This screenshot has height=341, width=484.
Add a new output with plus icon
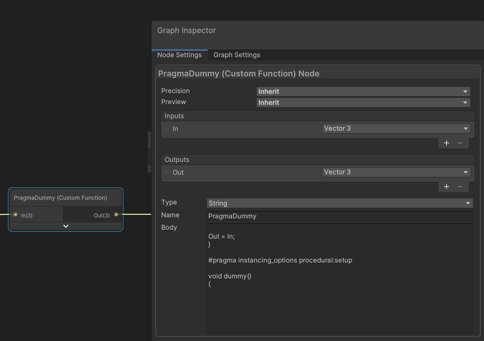[x=446, y=187]
